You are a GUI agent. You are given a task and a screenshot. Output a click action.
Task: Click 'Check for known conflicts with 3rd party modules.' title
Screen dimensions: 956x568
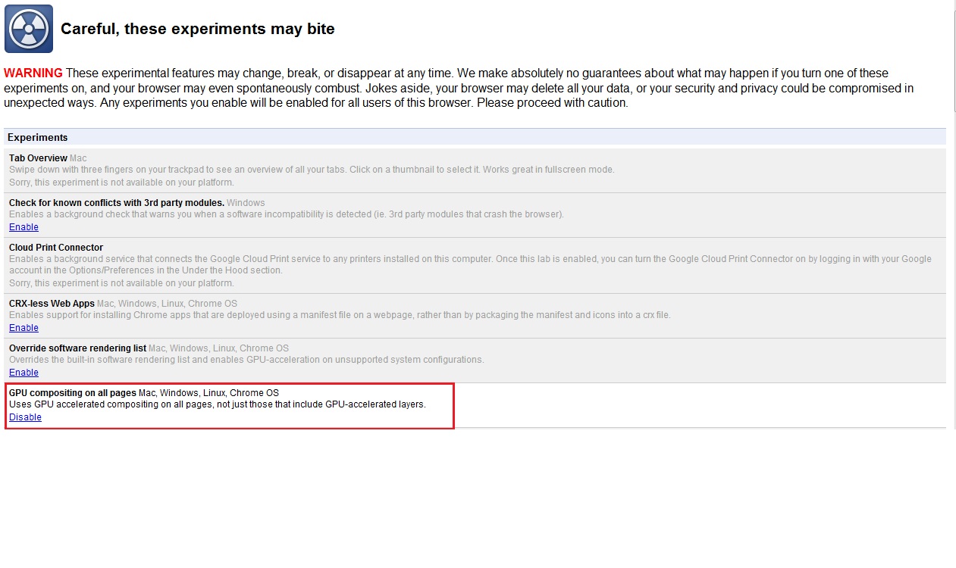pos(117,203)
